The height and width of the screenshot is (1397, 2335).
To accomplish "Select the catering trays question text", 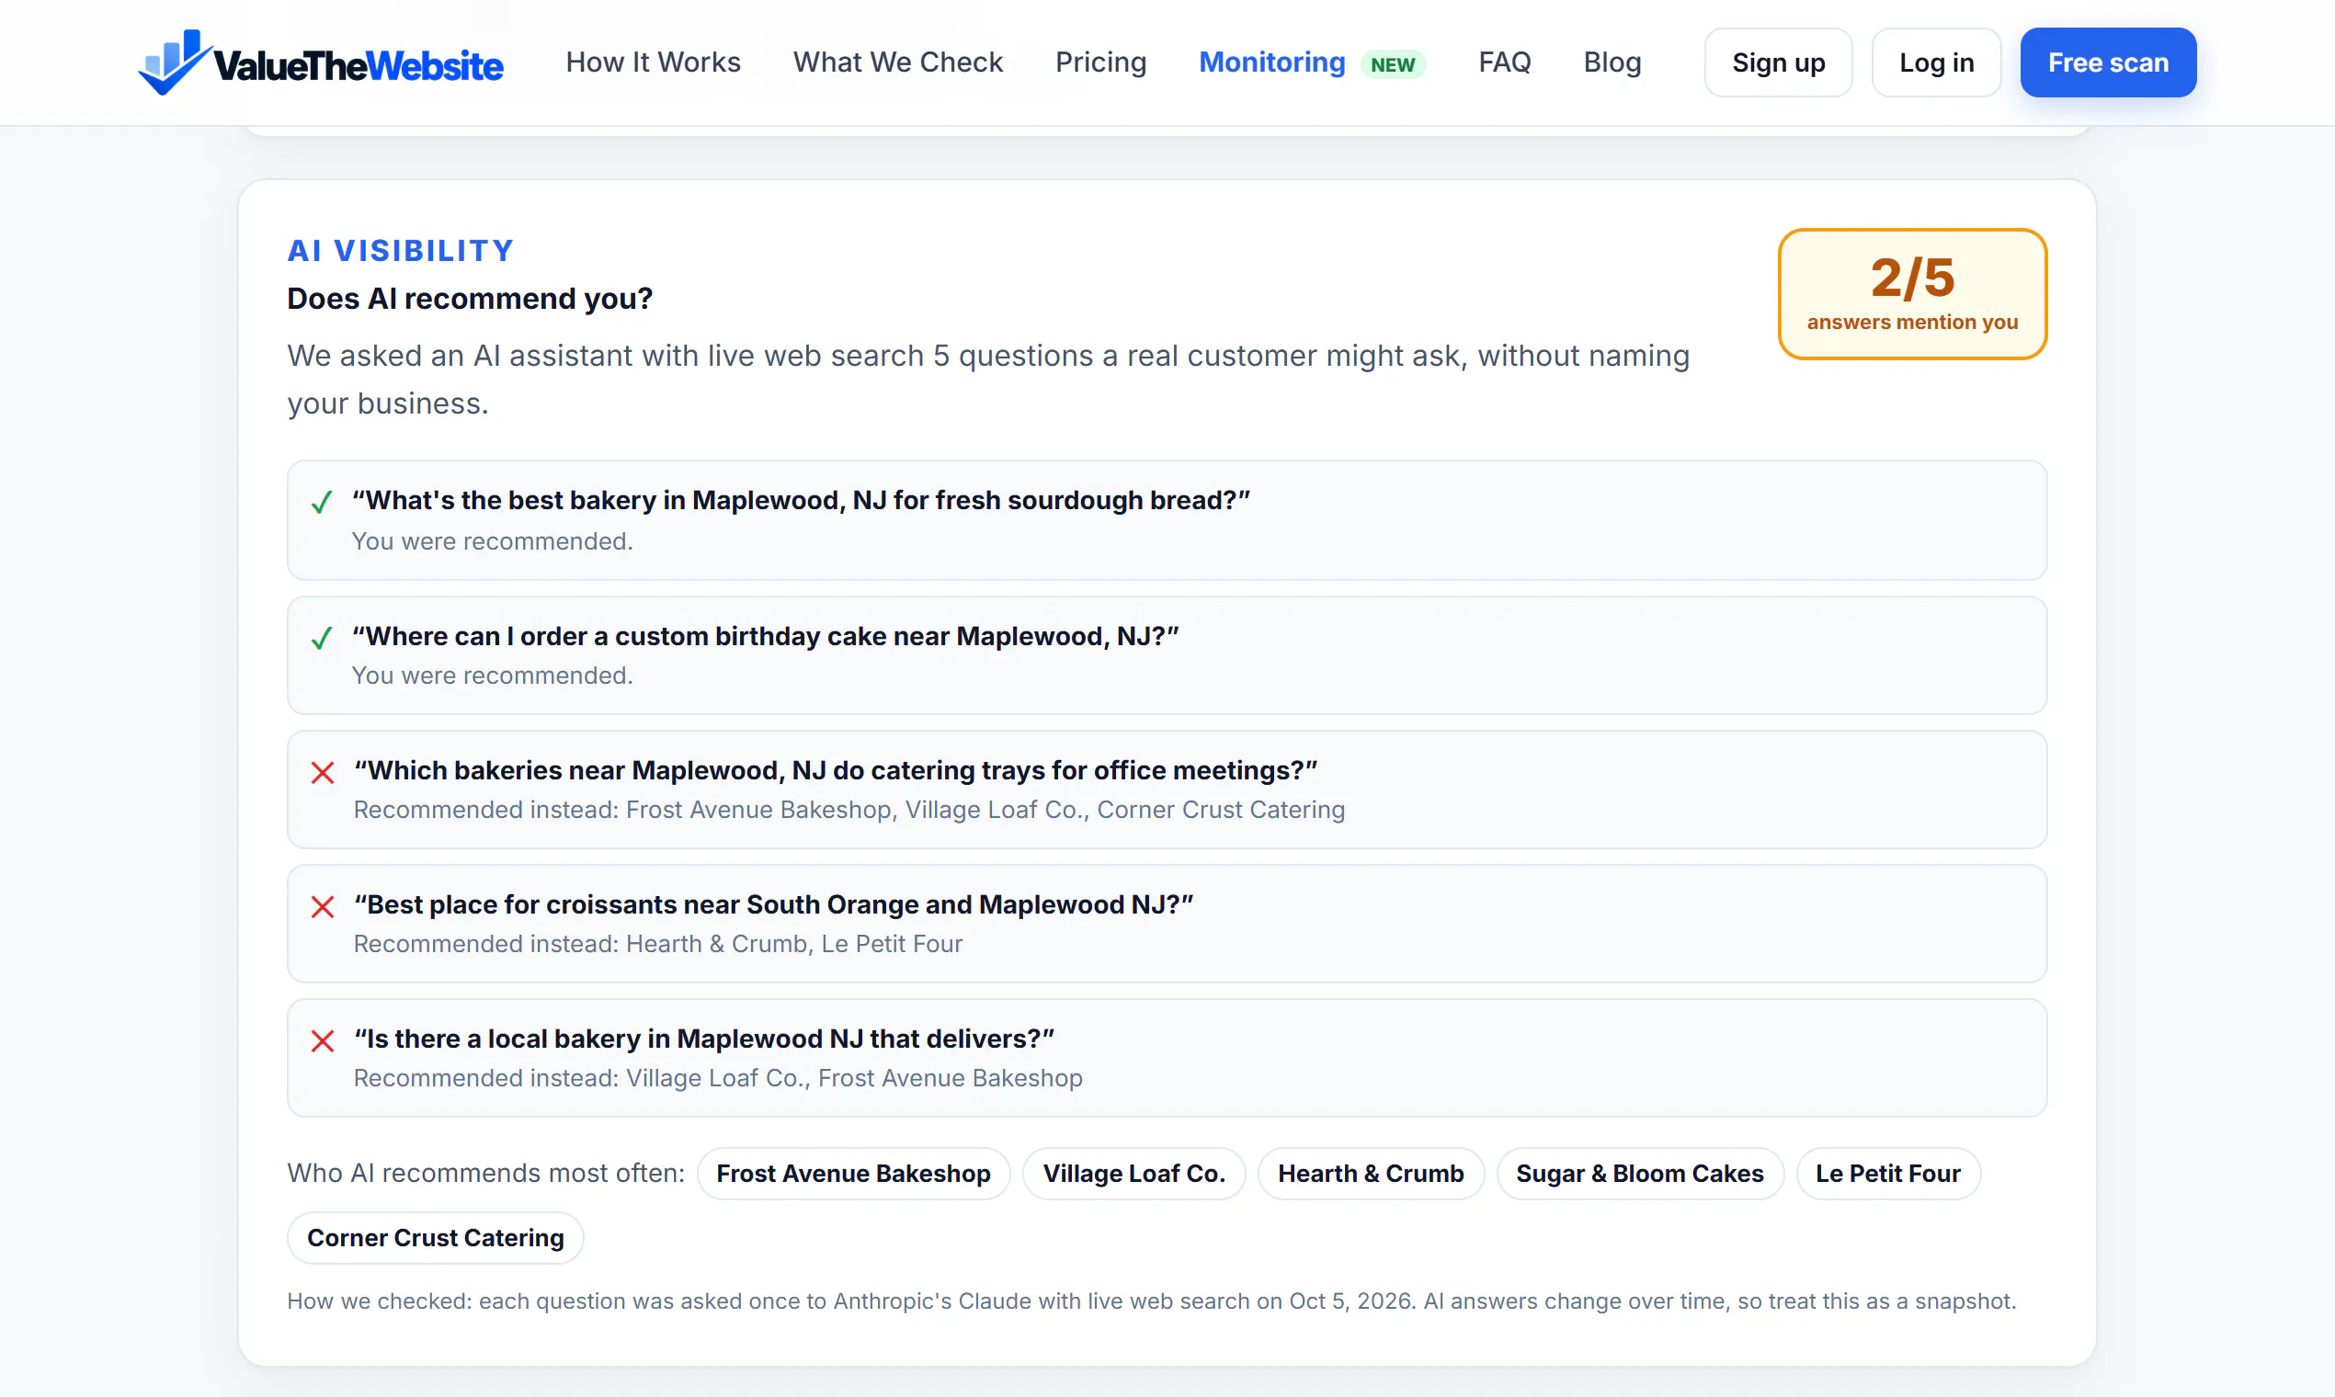I will tap(836, 770).
